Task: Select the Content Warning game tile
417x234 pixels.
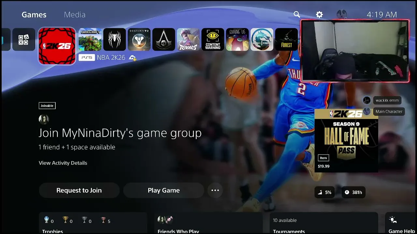Action: [213, 40]
